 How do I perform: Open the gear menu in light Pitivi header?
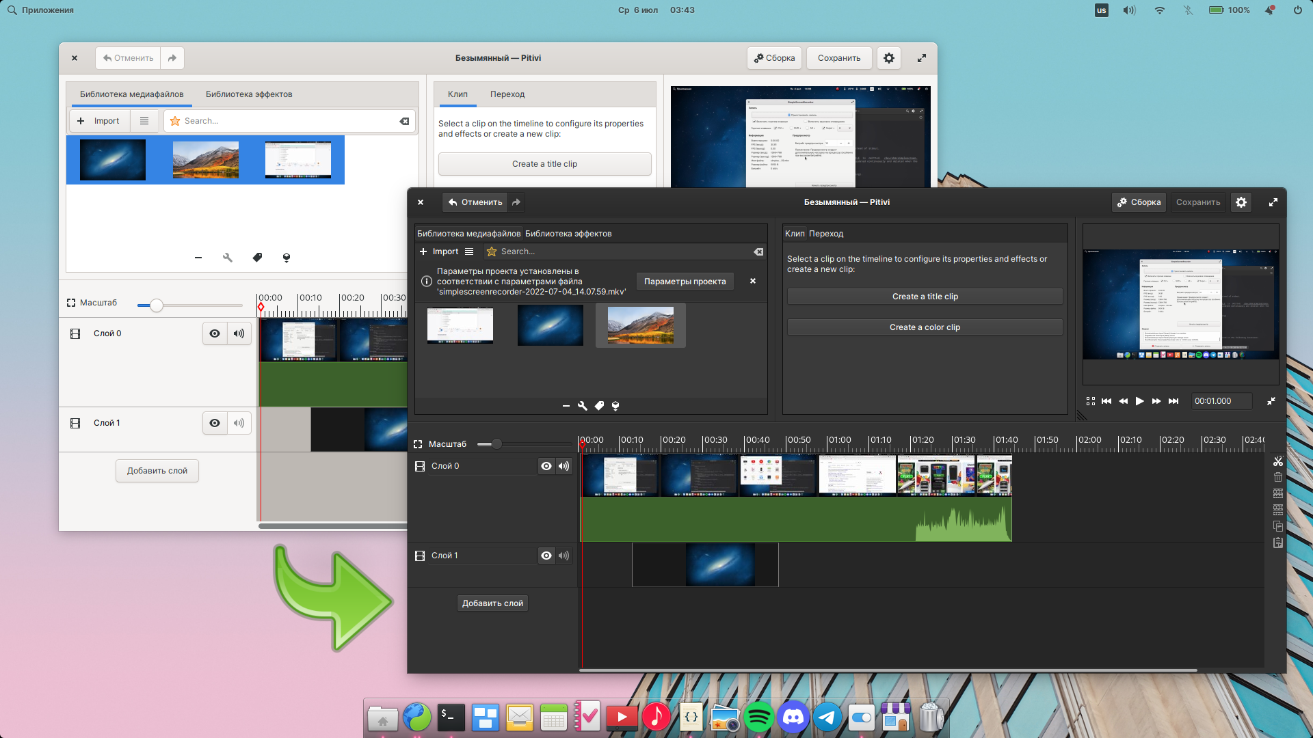888,58
